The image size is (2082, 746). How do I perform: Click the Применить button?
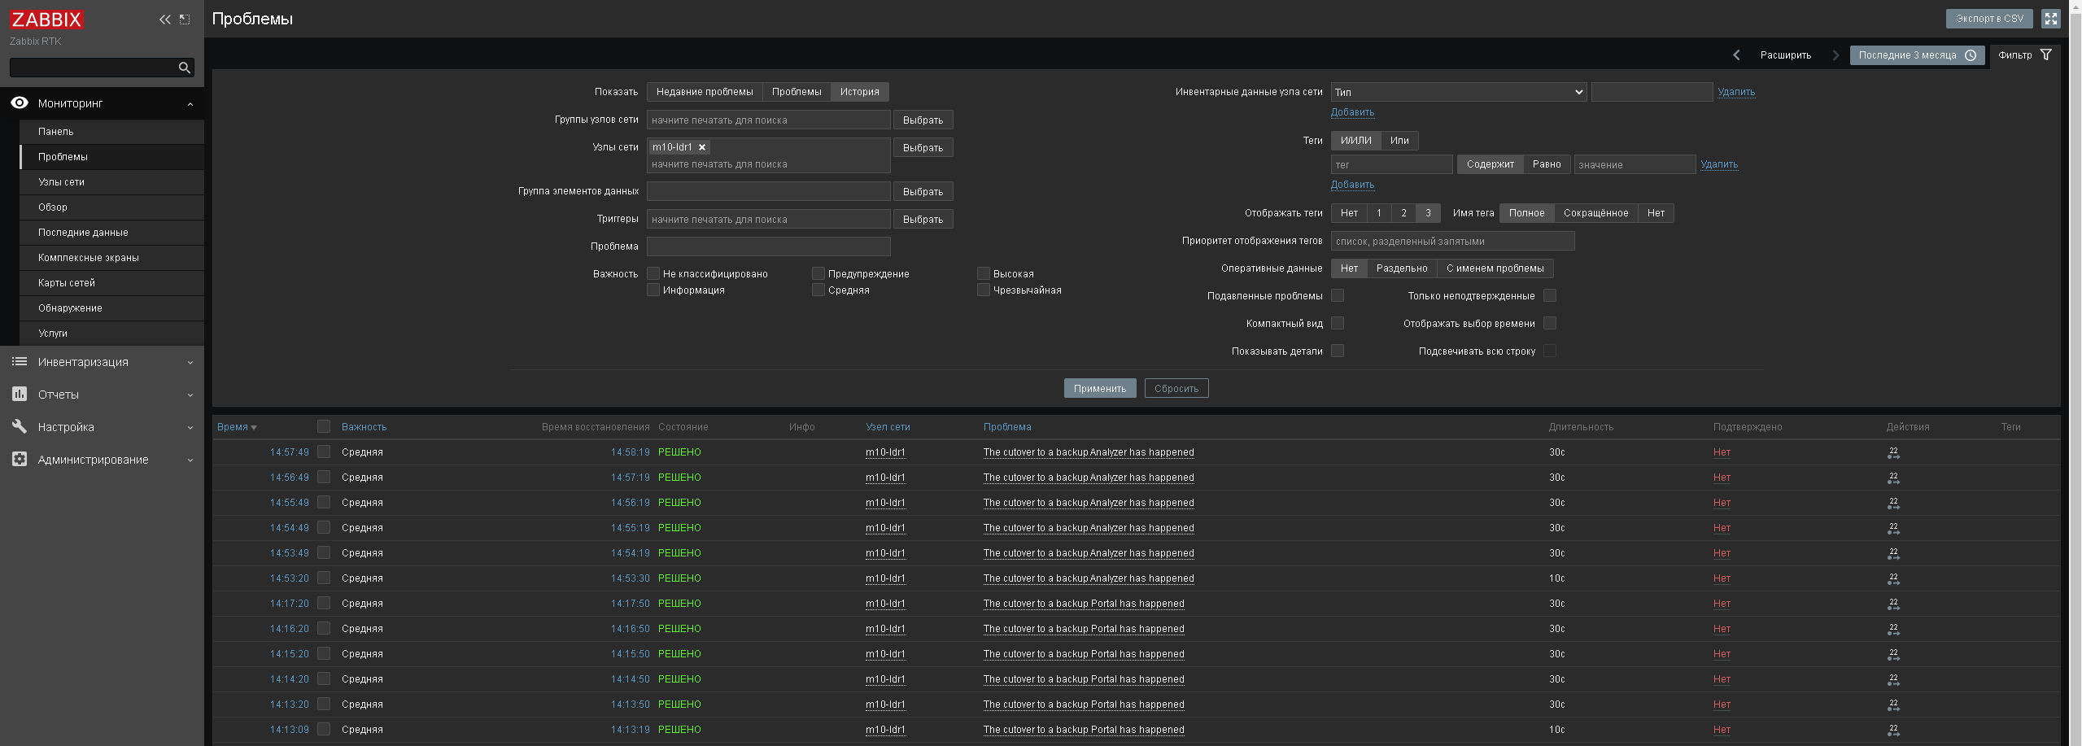coord(1099,389)
